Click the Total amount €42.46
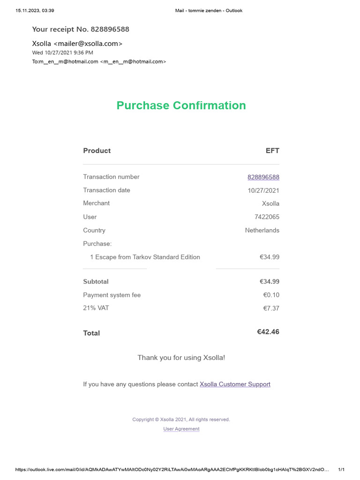This screenshot has height=480, width=360. point(268,332)
